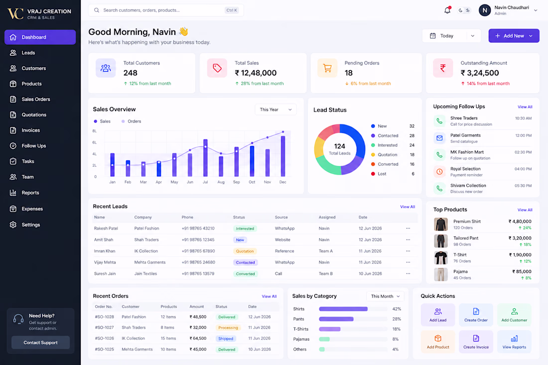Open This Month category dropdown
The width and height of the screenshot is (548, 365).
(385, 296)
